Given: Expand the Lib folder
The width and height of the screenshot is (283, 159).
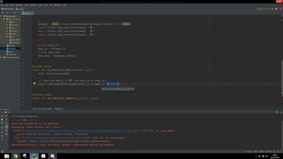Looking at the screenshot, I should point(7,28).
